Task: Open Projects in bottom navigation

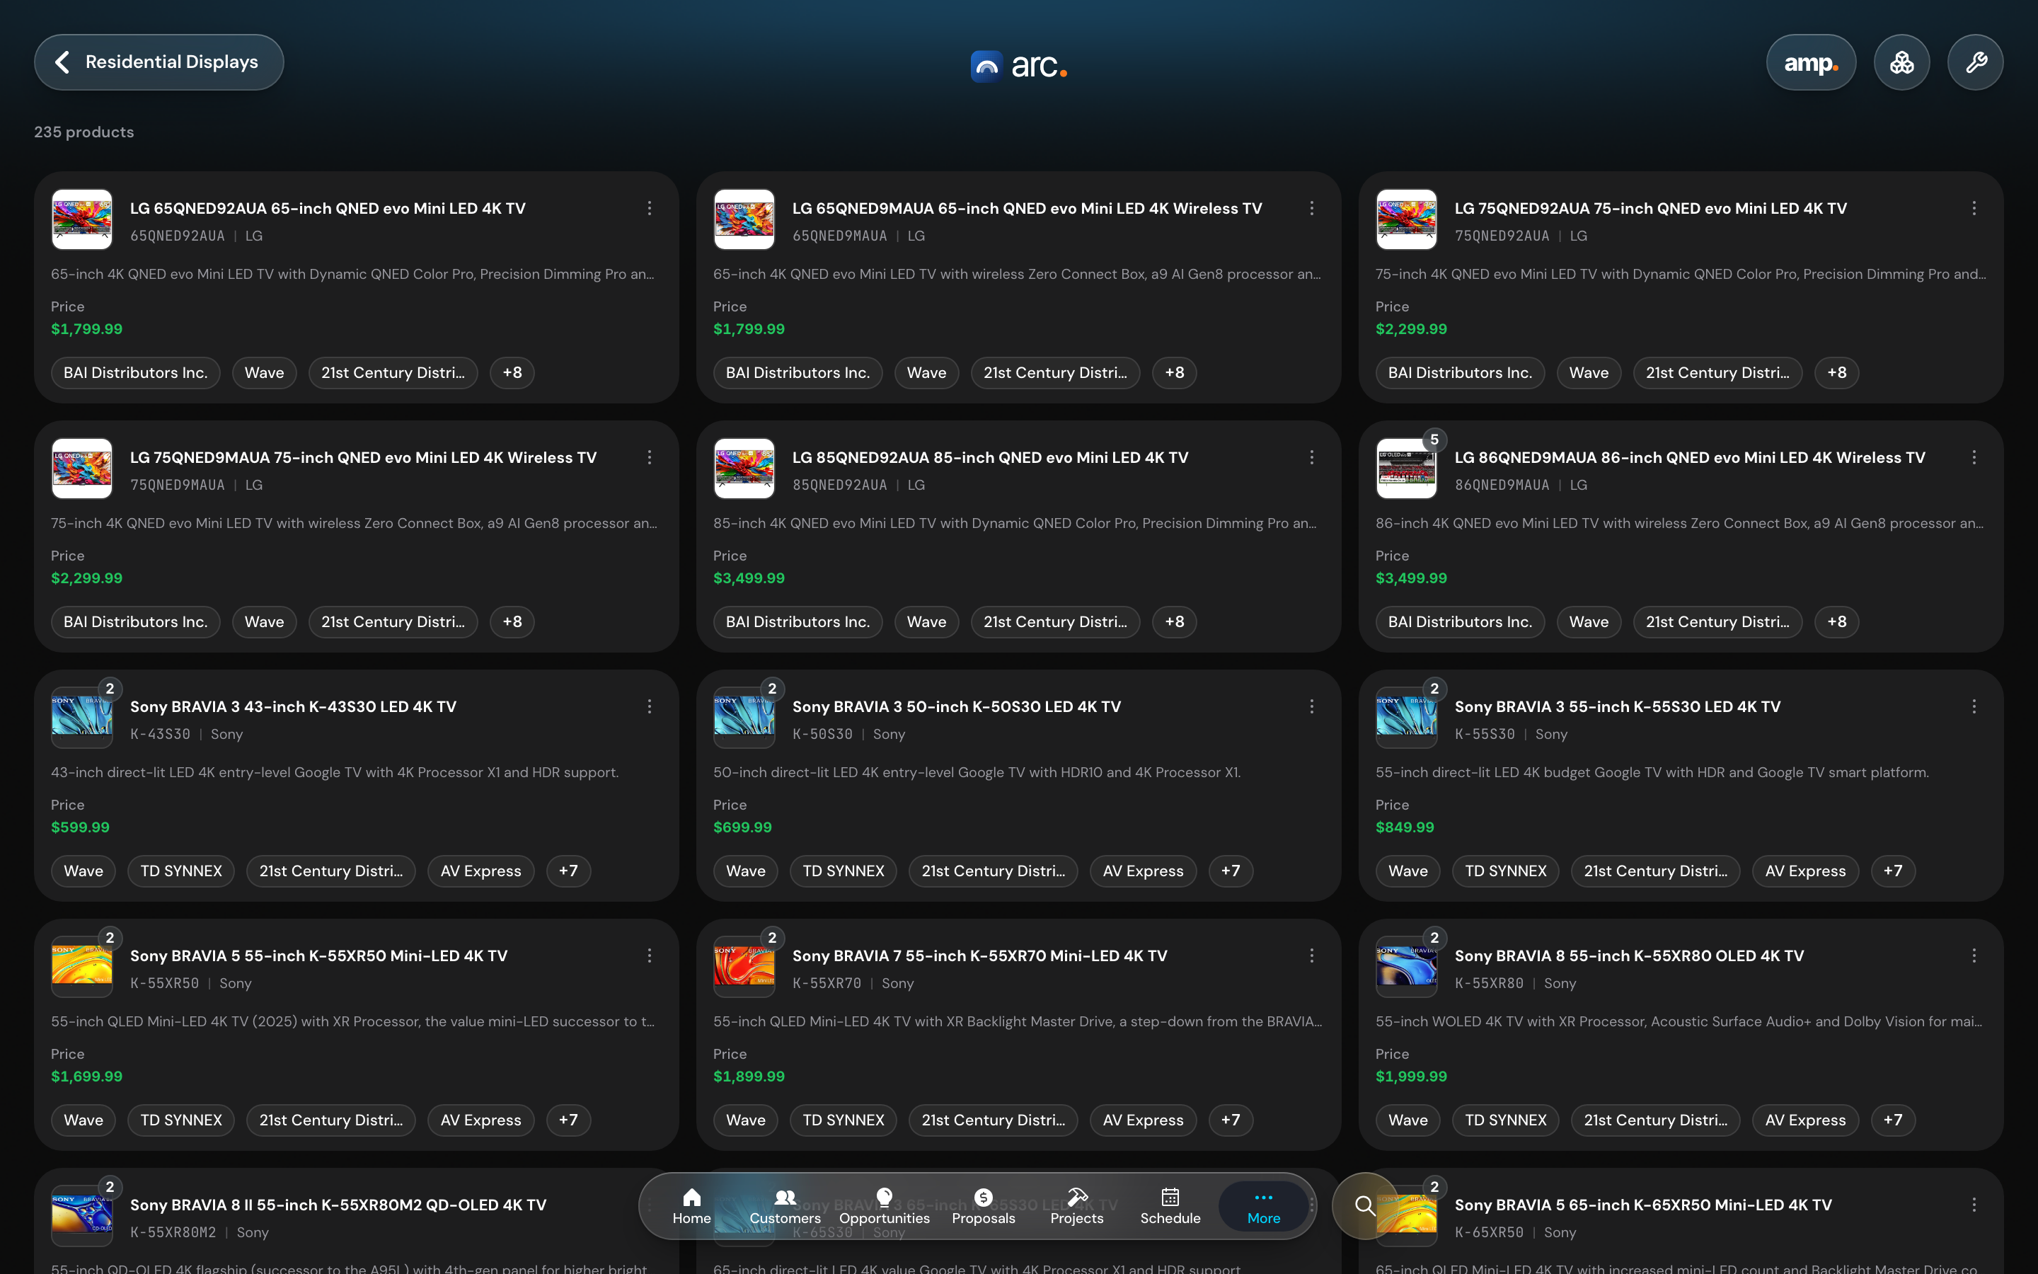Action: coord(1077,1206)
